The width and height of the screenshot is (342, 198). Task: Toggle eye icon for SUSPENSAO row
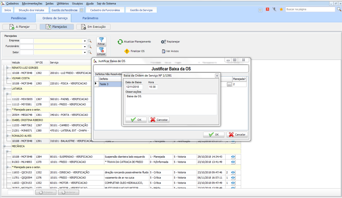coord(233,157)
